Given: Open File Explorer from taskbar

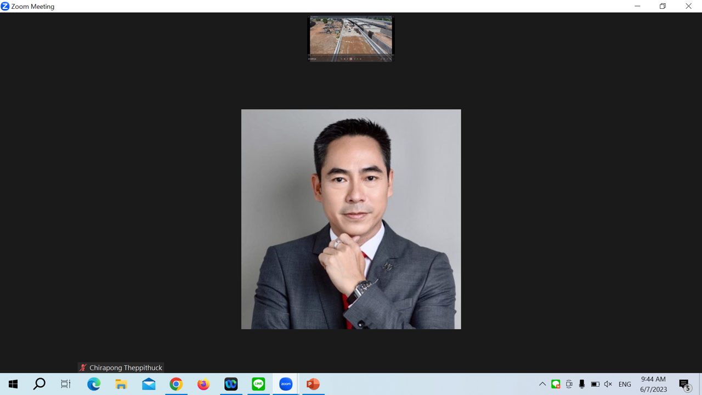Looking at the screenshot, I should click(x=121, y=384).
